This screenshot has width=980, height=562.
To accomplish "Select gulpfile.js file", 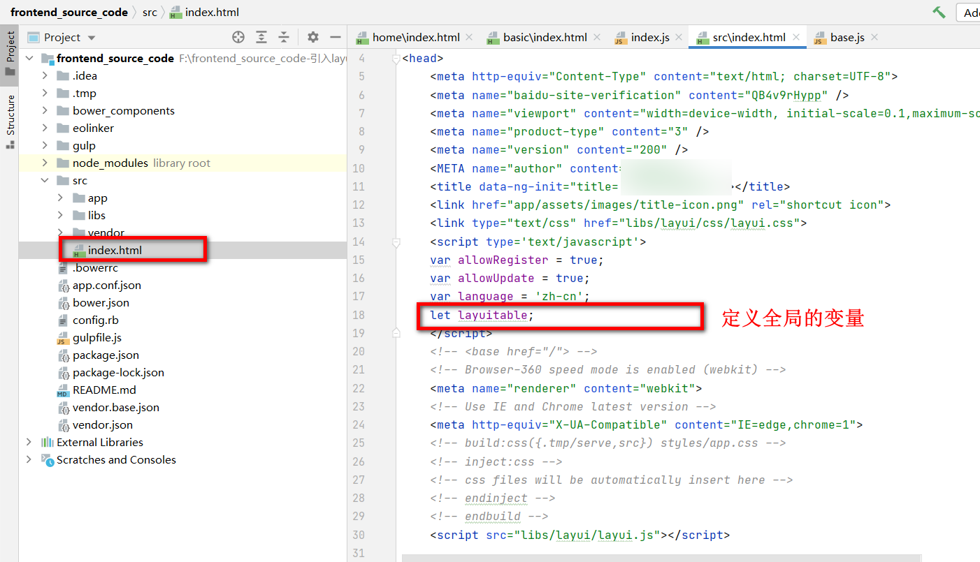I will click(182, 337).
